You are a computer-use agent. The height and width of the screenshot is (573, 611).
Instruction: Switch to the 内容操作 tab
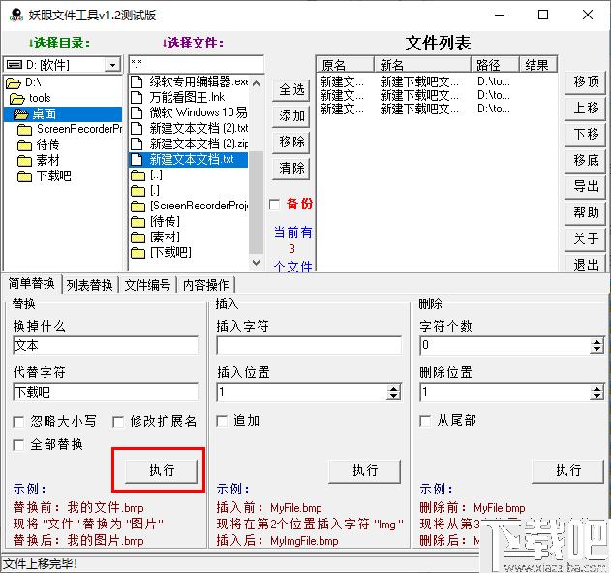pyautogui.click(x=205, y=285)
